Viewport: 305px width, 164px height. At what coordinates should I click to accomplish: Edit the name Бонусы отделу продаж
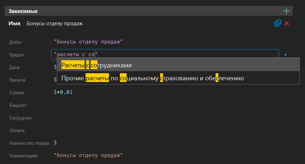(55, 23)
